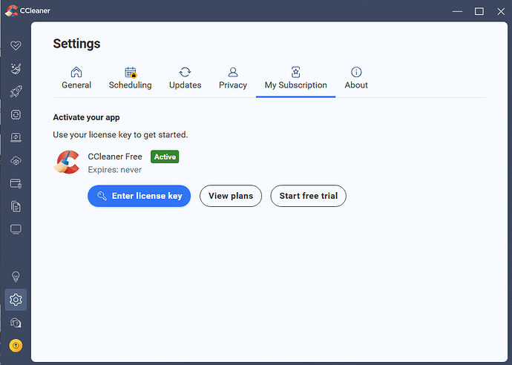Open the help and support icon
512x365 pixels.
click(x=16, y=323)
